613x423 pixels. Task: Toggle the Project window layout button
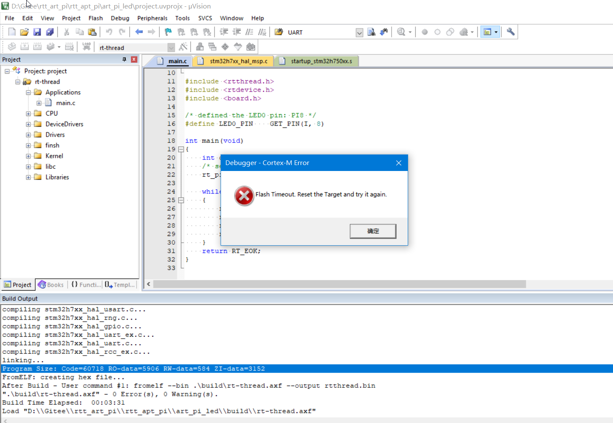click(487, 32)
